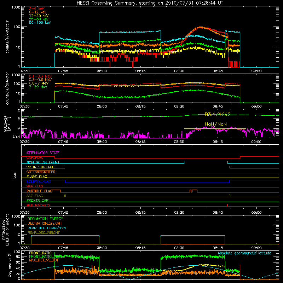Select the REAR_DEC_CHAN/128 legend label
Viewport: 283px width, 283px height.
tap(47, 228)
